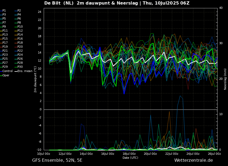Click the 2m dauwpunt (°C) axis label
The image size is (228, 166).
click(x=35, y=79)
